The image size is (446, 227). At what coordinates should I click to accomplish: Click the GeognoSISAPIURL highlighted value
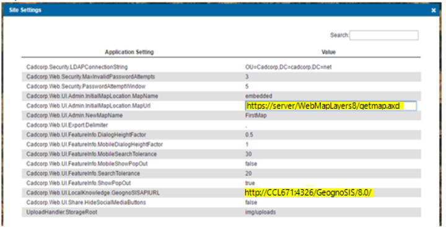tap(308, 192)
